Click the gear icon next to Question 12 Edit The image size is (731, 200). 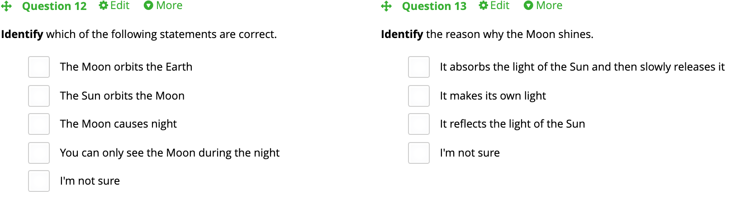click(104, 5)
